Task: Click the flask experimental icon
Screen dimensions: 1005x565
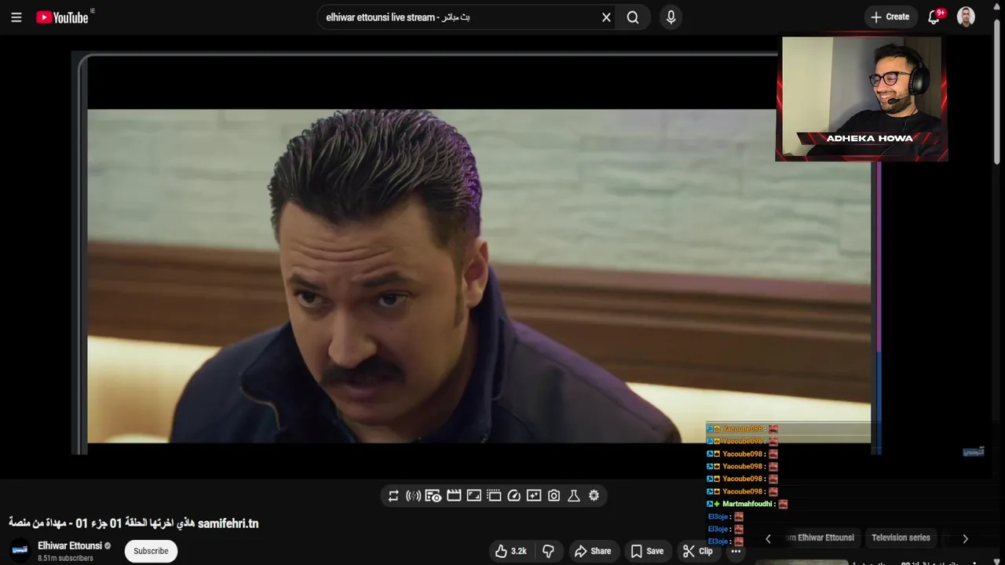Action: click(574, 496)
